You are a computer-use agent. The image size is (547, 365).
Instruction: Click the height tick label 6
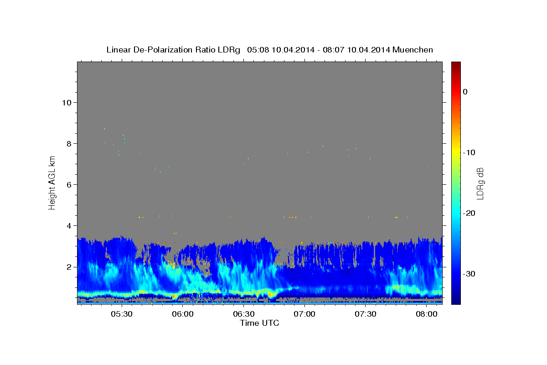(x=69, y=184)
